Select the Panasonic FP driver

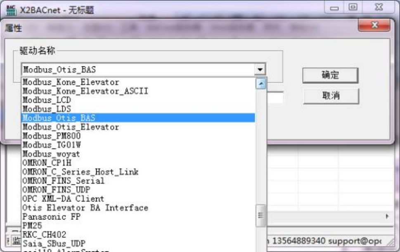coord(138,217)
